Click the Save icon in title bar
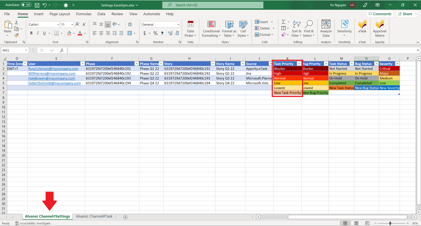This screenshot has height=226, width=421. 37,5
